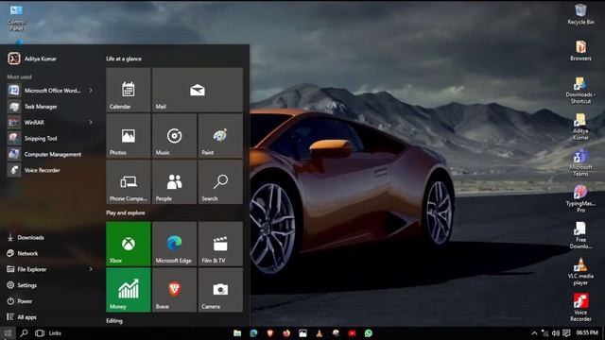Open the Calendar tile

click(129, 90)
